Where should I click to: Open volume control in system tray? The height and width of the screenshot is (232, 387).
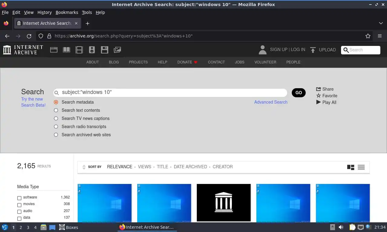point(341,227)
